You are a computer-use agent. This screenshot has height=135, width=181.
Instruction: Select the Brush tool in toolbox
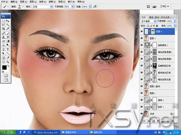8,33
